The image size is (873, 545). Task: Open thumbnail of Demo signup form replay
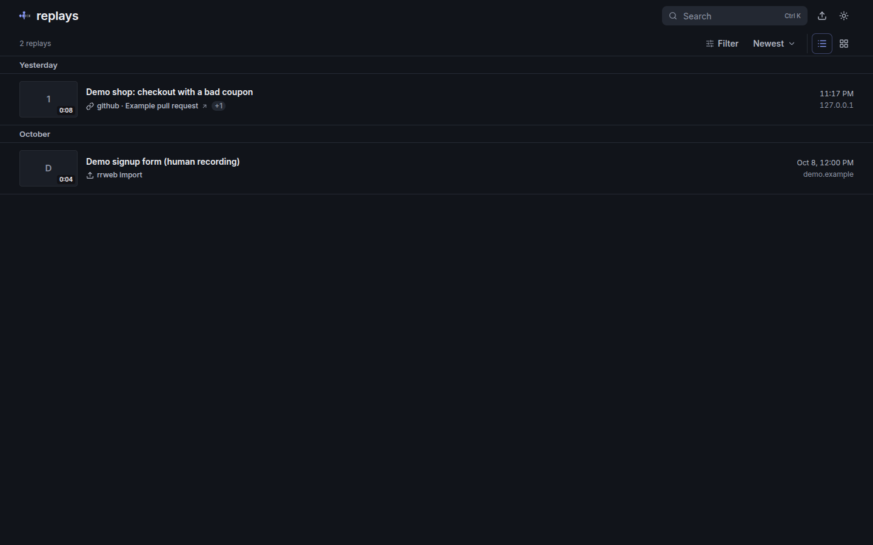pyautogui.click(x=48, y=168)
